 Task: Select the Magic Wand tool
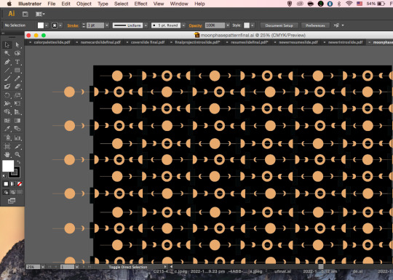click(x=7, y=53)
